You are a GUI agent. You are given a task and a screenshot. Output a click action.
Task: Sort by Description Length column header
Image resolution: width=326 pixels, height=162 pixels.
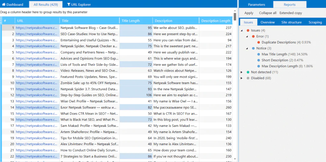click(216, 21)
